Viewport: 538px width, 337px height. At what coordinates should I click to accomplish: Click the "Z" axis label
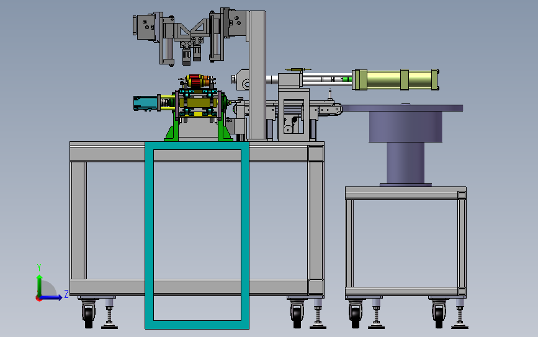66,294
